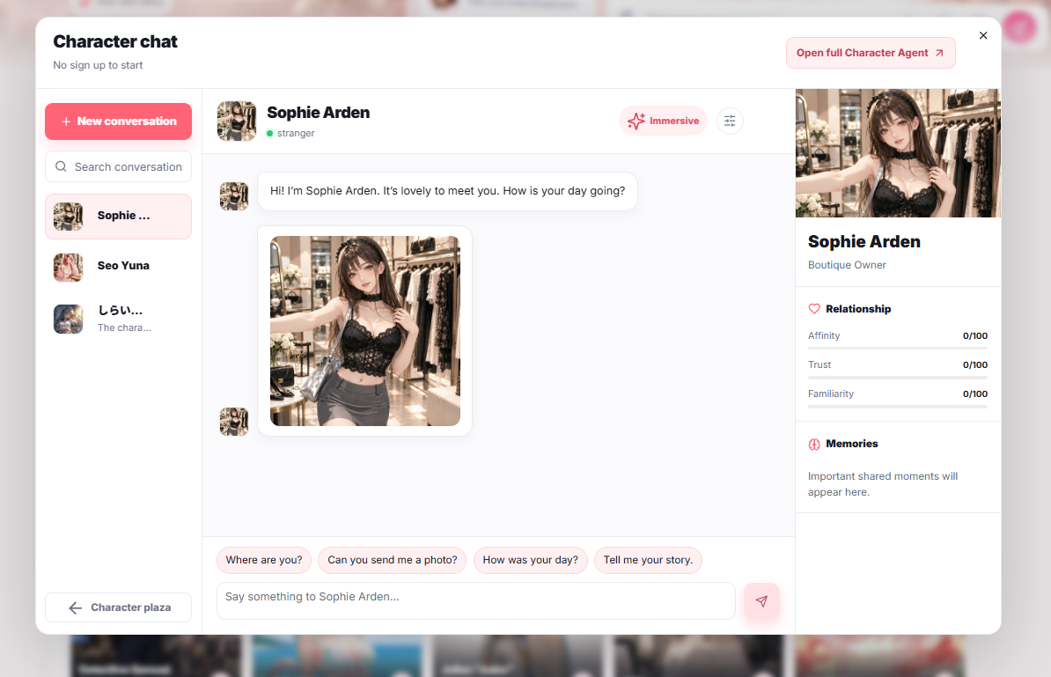The image size is (1051, 677).
Task: Click the Relationship heart icon
Action: [x=814, y=309]
